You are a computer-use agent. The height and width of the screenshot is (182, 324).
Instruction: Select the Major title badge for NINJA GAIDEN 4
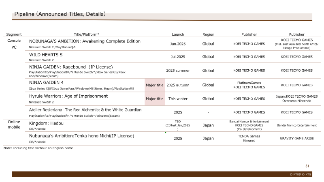[x=155, y=85]
